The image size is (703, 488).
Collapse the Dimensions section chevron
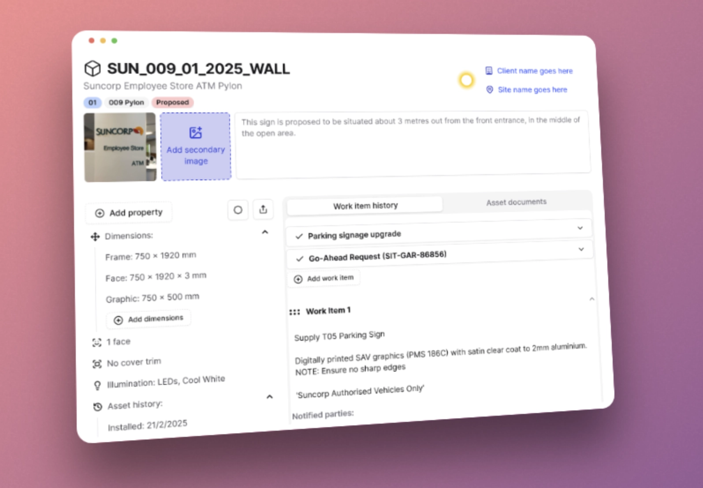tap(265, 232)
